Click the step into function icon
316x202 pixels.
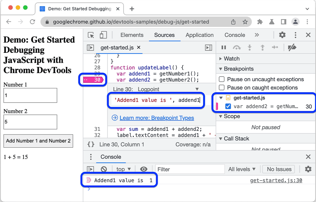click(x=249, y=48)
